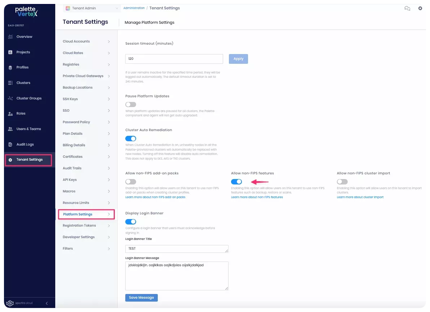Disable the Allow non-FIPS features switch
This screenshot has height=312, width=430.
click(236, 182)
